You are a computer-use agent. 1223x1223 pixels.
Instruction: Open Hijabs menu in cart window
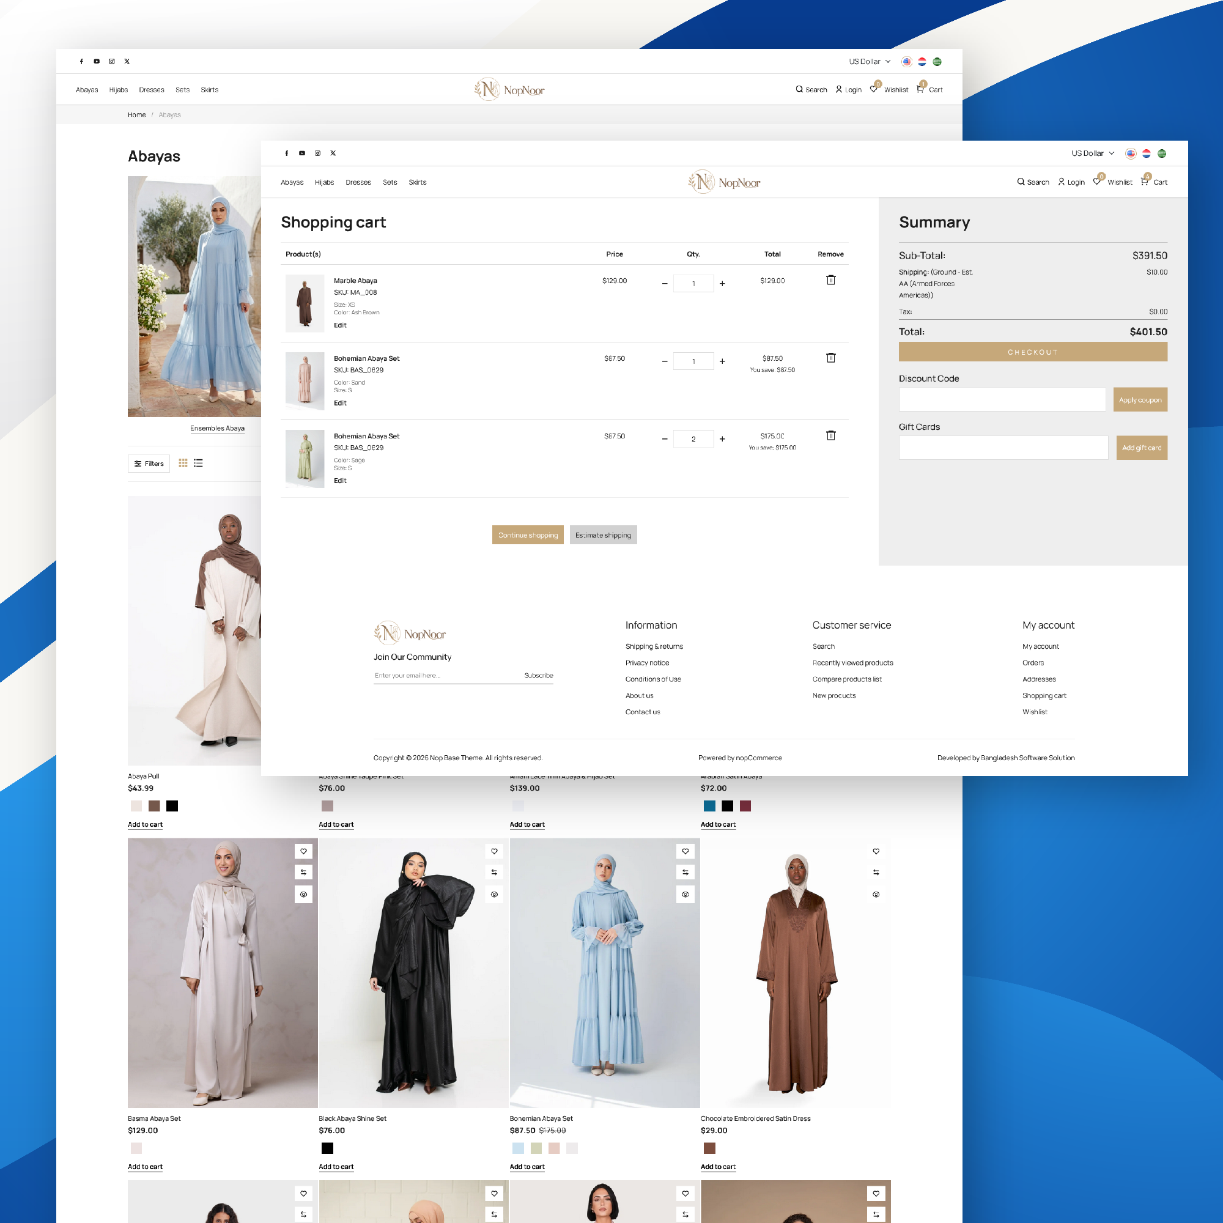(324, 182)
